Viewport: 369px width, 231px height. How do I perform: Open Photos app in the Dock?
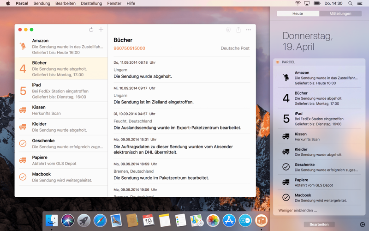[x=213, y=221]
